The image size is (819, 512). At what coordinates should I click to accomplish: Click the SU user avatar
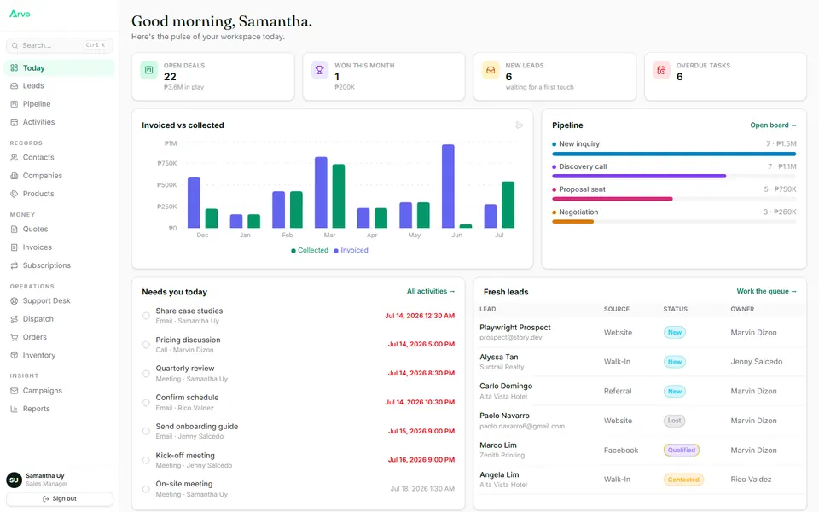14,480
